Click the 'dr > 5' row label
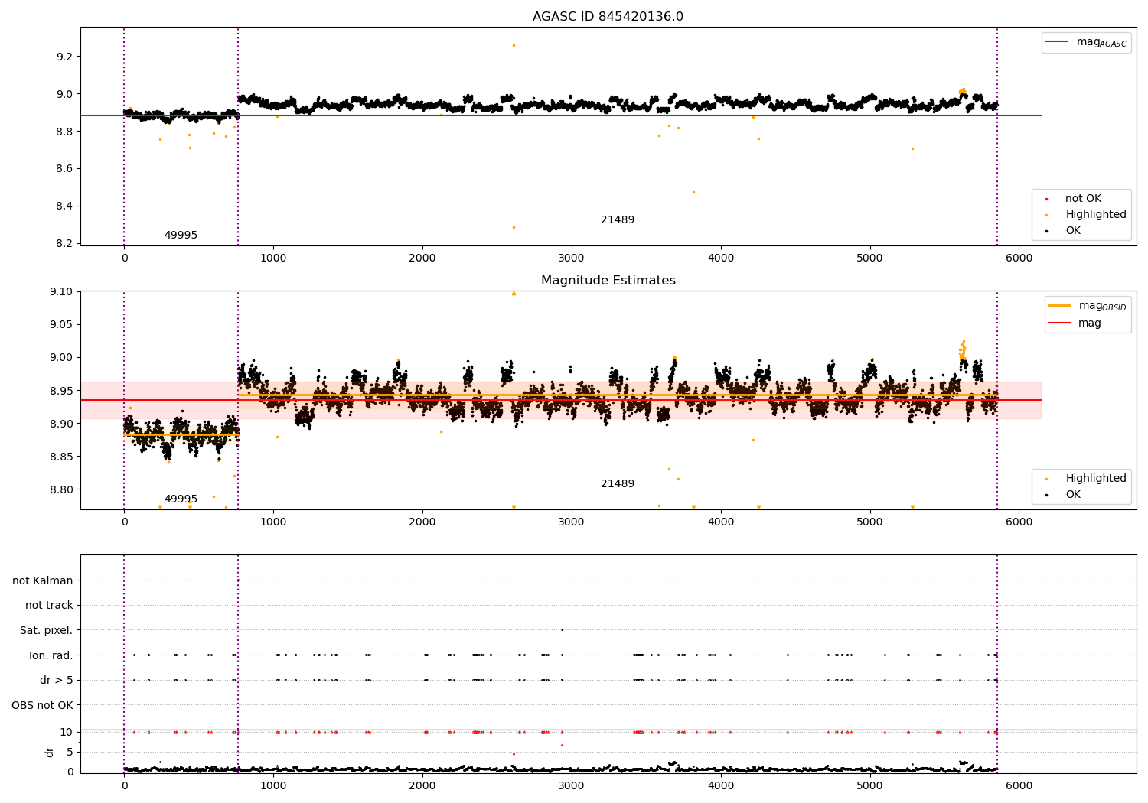 (57, 681)
